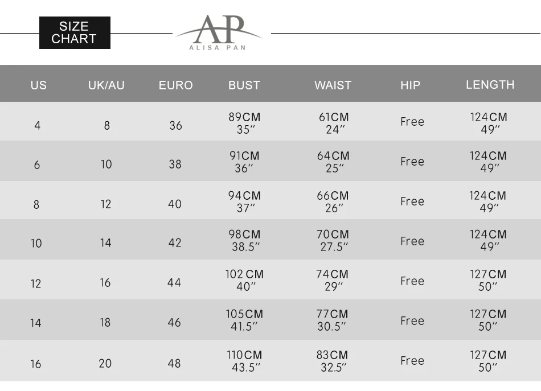The width and height of the screenshot is (541, 391).
Task: Select UK/AU size 16 cell
Action: [x=105, y=283]
